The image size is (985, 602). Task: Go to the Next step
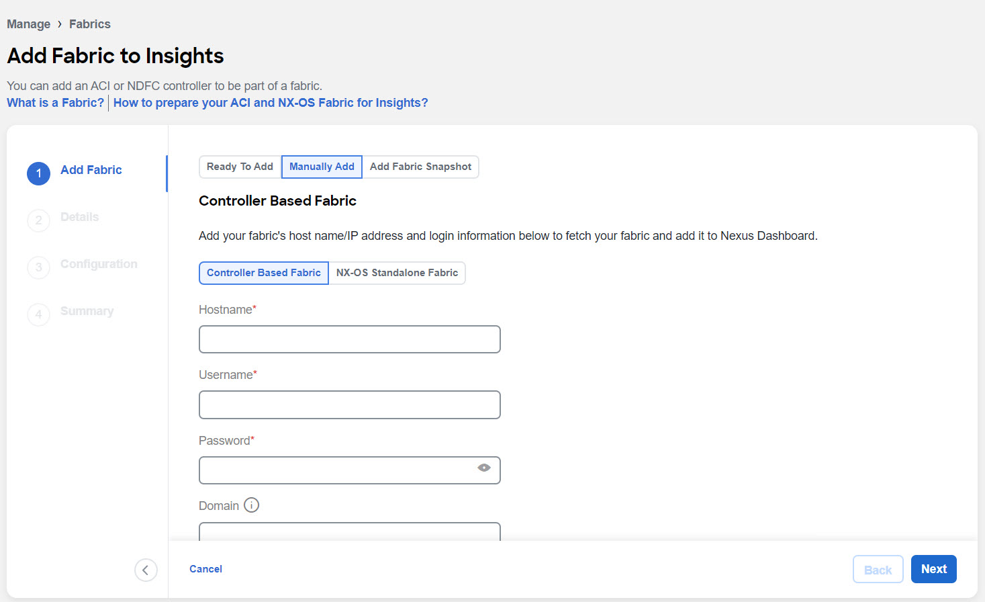point(934,569)
